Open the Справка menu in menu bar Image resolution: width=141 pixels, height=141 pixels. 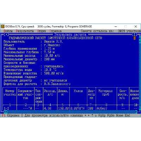tap(55, 31)
